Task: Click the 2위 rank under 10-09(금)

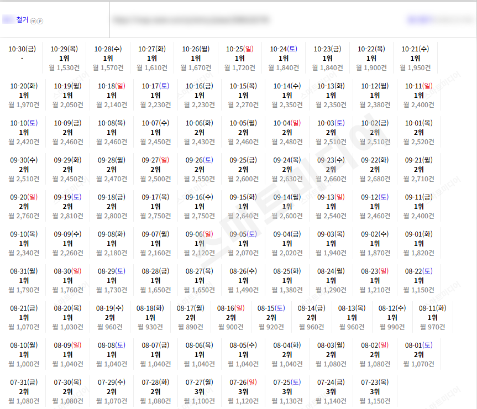Action: (x=68, y=133)
